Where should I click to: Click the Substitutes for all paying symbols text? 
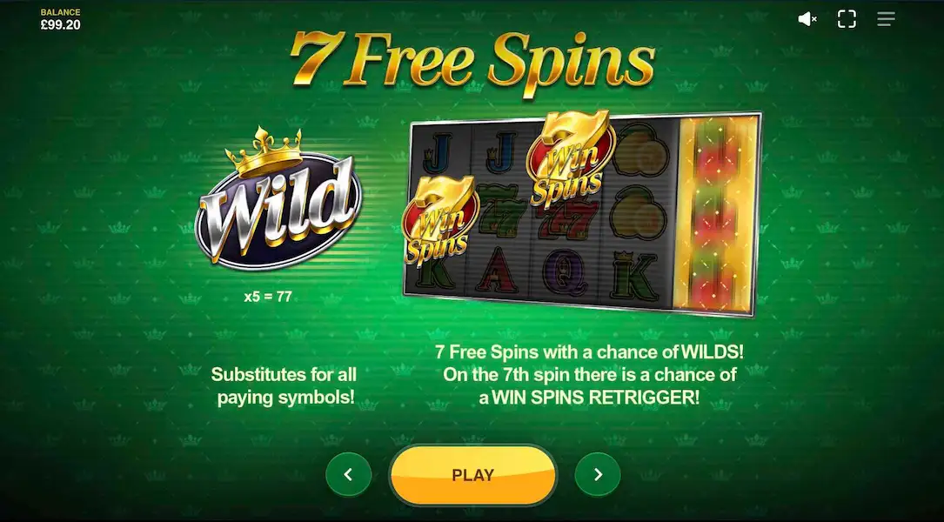[285, 386]
